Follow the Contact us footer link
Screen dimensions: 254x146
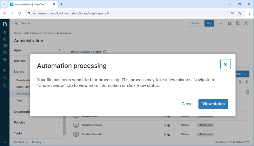point(21,142)
